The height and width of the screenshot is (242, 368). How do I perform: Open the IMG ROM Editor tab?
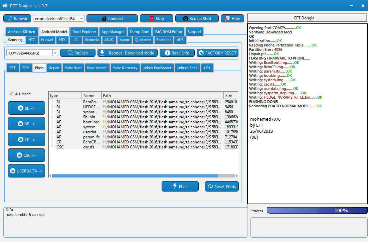[168, 32]
